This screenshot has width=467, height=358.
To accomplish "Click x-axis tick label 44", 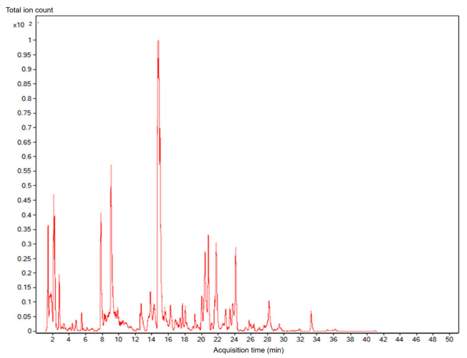I will [399, 339].
